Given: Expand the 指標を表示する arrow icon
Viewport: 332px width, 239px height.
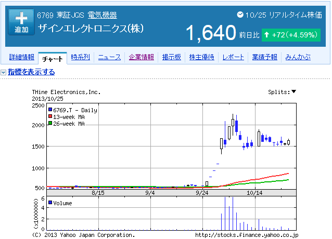Looking at the screenshot, I should tap(4, 73).
